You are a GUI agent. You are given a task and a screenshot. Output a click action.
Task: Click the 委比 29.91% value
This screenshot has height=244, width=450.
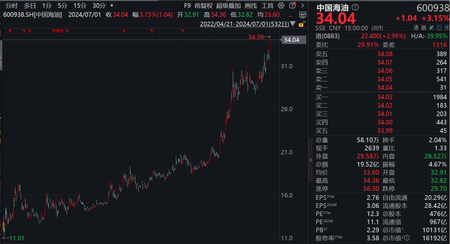(x=368, y=44)
